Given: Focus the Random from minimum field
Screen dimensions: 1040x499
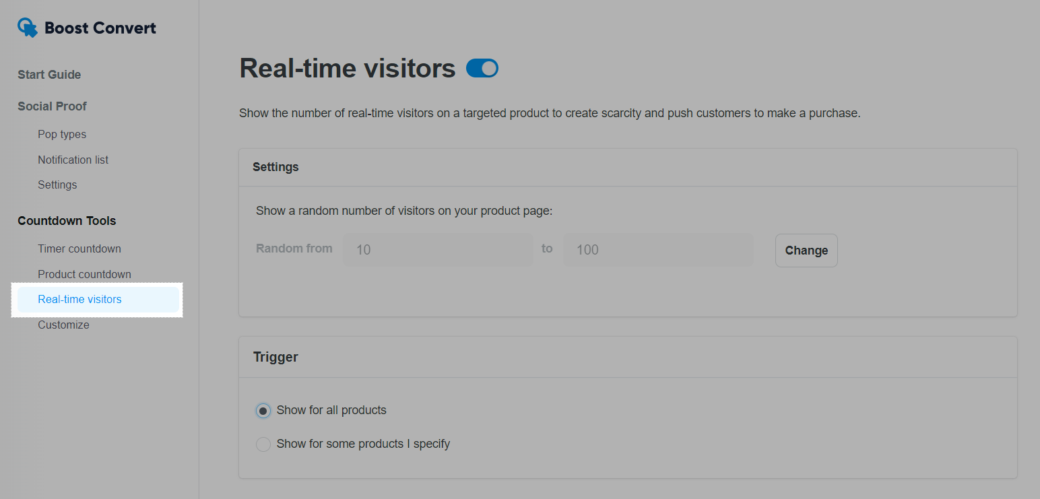Looking at the screenshot, I should 438,250.
